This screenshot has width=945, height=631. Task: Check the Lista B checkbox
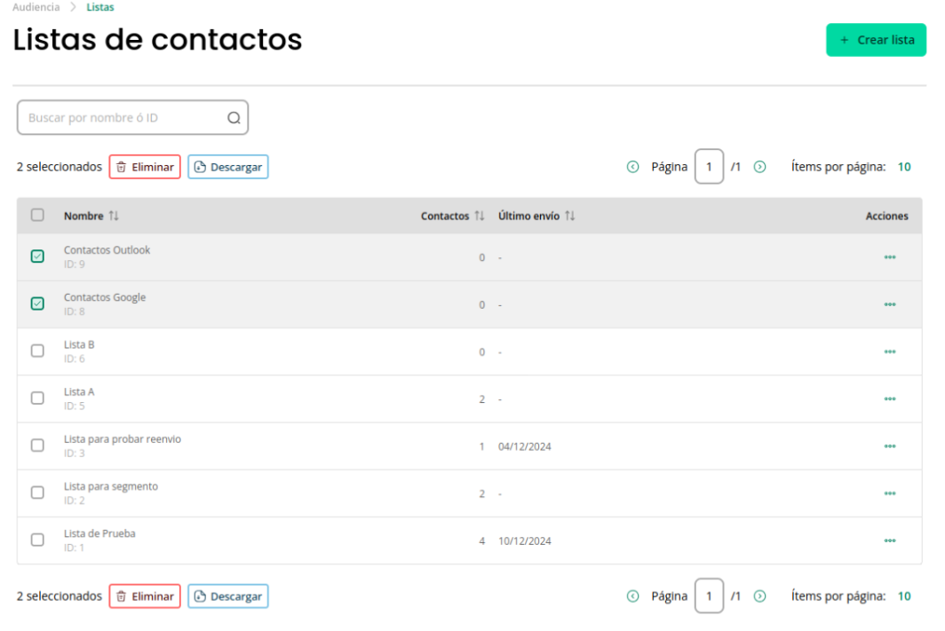tap(37, 351)
